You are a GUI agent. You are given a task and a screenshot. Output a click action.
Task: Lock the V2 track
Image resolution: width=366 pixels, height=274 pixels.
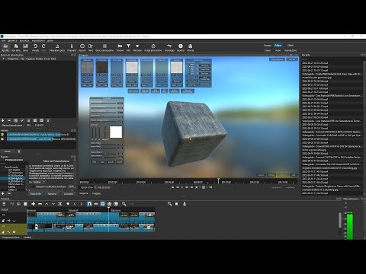coord(4,221)
